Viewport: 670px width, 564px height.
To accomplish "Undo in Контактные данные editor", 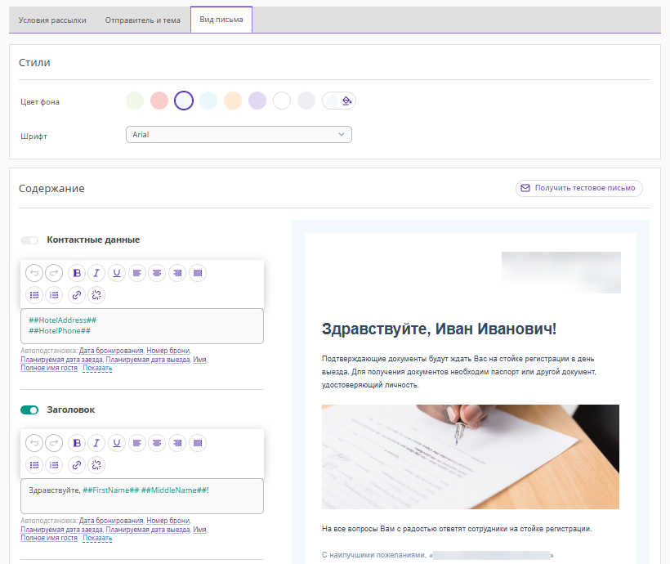I will click(34, 273).
